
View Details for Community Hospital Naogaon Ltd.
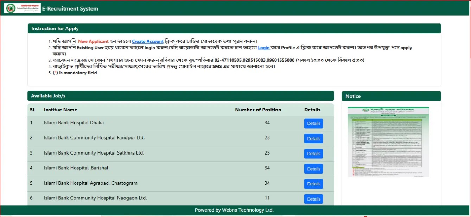313,199
